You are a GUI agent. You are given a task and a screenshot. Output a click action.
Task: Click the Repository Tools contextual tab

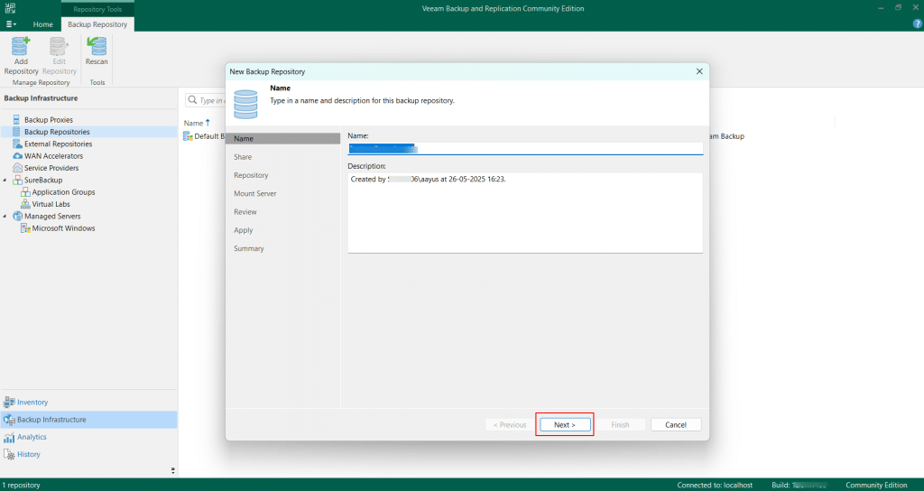[x=97, y=9]
